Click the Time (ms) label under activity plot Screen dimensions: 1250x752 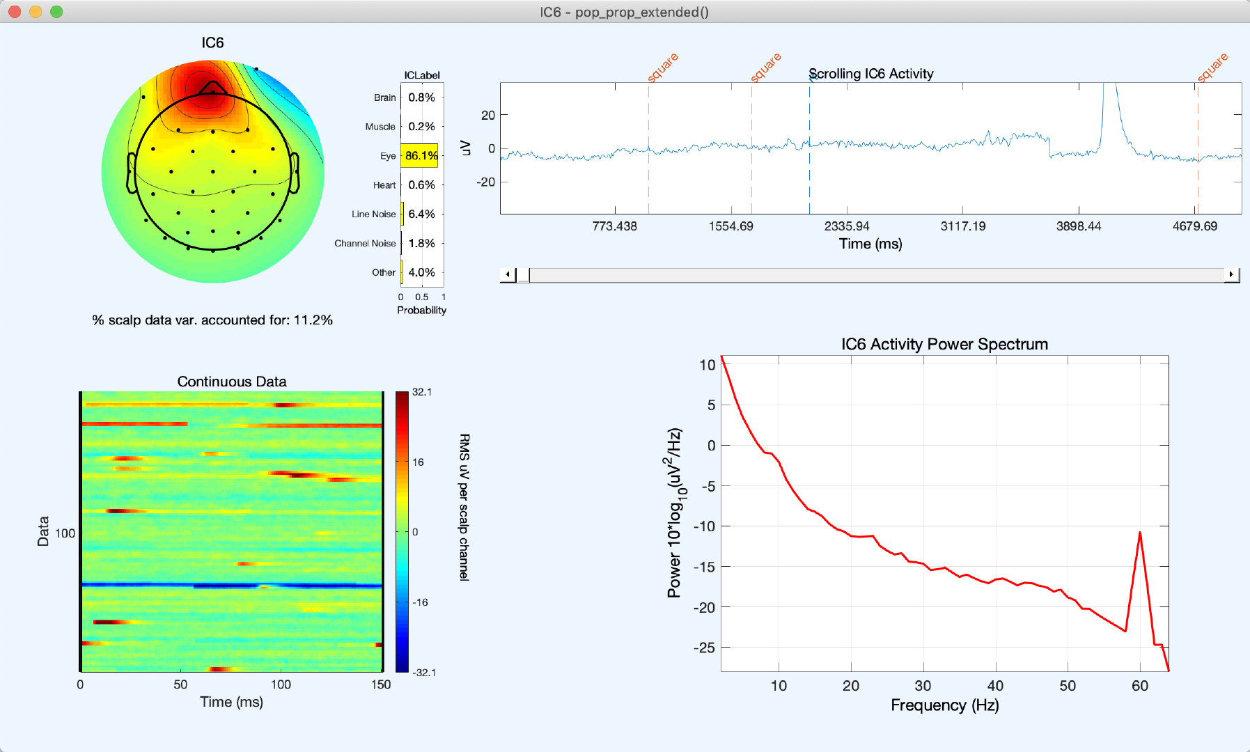point(870,244)
